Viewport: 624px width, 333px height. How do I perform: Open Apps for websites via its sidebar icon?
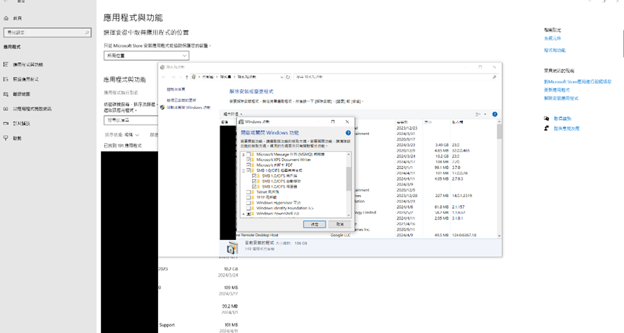[6, 108]
